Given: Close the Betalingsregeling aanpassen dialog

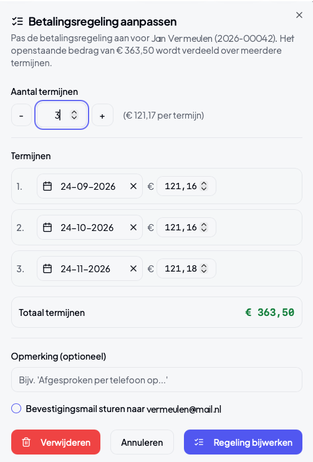Looking at the screenshot, I should tap(299, 15).
